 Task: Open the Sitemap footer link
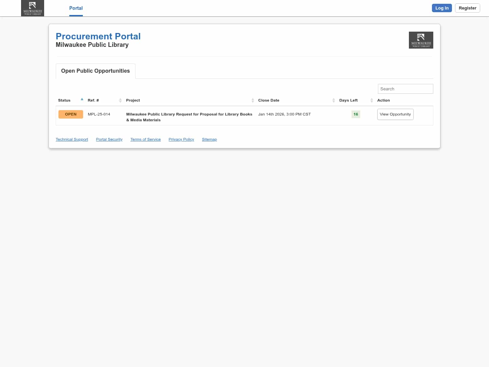coord(209,139)
